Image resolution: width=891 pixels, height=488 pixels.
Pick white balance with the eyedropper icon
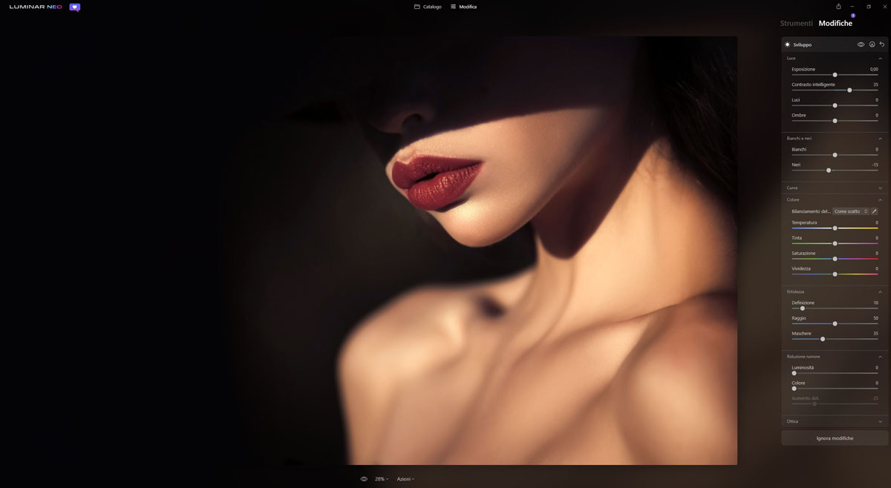coord(874,211)
